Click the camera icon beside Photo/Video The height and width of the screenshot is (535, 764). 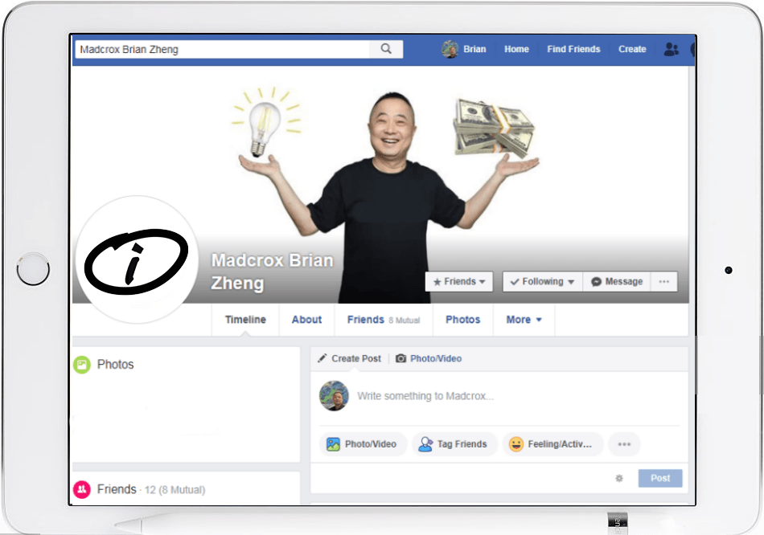pos(400,358)
